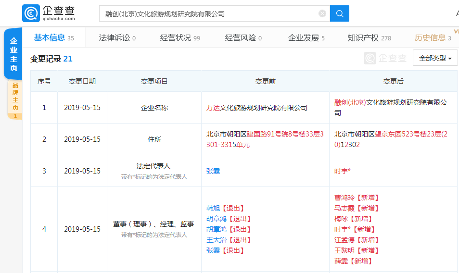Click the Qichacha logo icon
Screen dimensions: 459x273
click(x=31, y=13)
